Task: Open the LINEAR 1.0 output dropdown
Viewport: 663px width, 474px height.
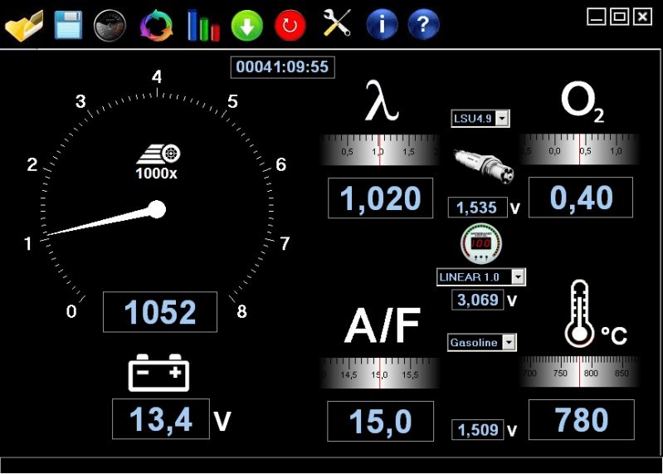Action: point(481,277)
